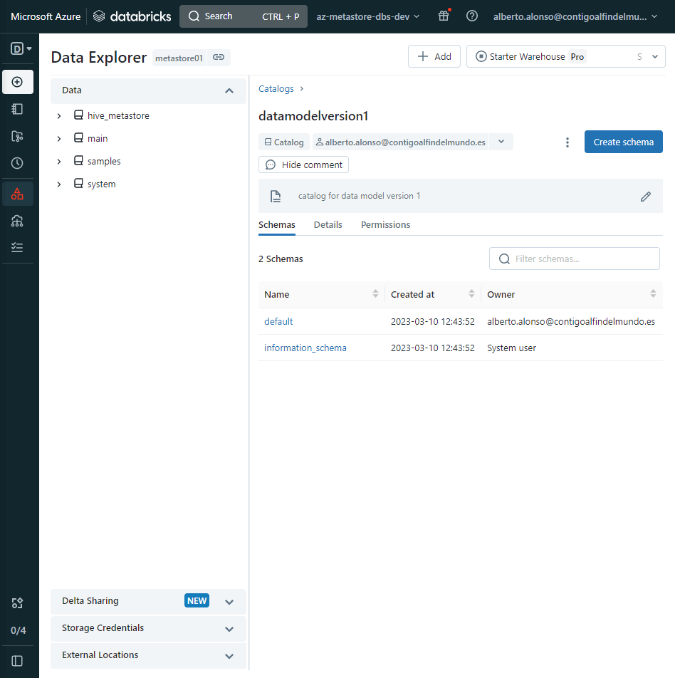The width and height of the screenshot is (675, 678).
Task: Open the catalog owner dropdown arrow
Action: [501, 142]
